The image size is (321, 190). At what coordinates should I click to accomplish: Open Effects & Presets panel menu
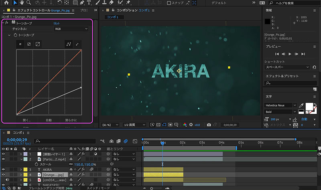[x=315, y=76]
